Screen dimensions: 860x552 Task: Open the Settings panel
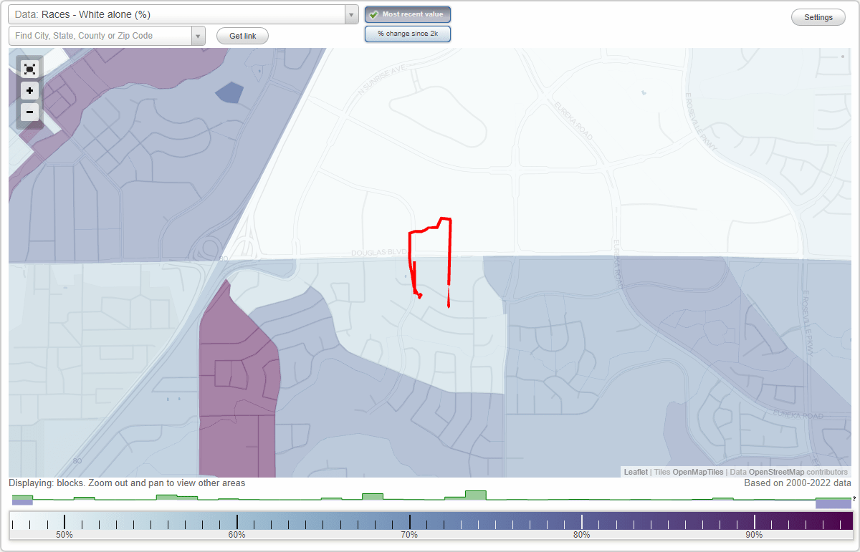[x=818, y=16]
